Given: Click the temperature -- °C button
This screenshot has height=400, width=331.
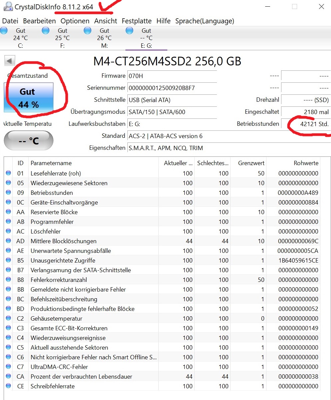Looking at the screenshot, I should point(29,140).
